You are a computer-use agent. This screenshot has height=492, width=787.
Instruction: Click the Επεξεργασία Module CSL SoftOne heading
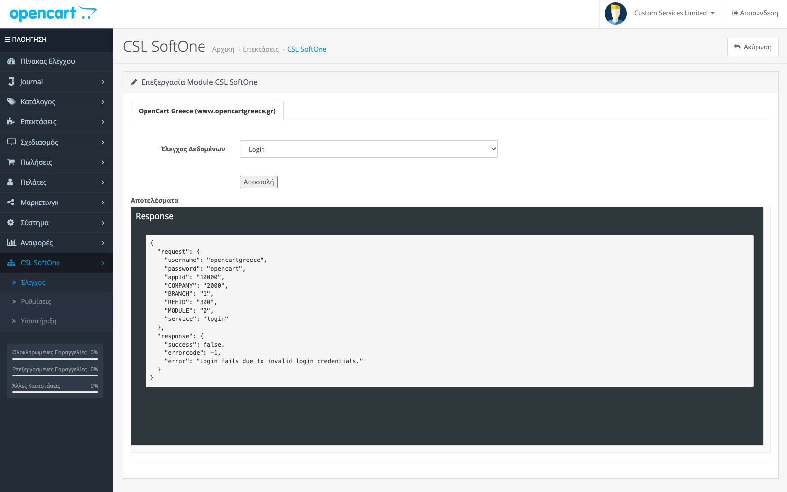199,82
